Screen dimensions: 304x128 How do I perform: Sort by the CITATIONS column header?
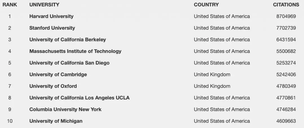click(x=286, y=5)
